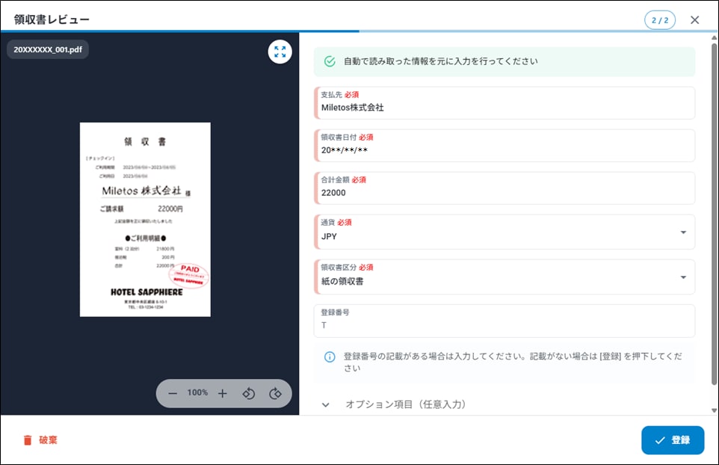Click the 登録番号 registration number field
The height and width of the screenshot is (465, 719).
pyautogui.click(x=504, y=325)
